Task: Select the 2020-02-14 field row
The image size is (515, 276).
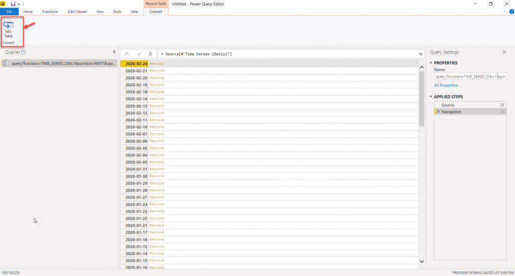Action: (x=270, y=99)
